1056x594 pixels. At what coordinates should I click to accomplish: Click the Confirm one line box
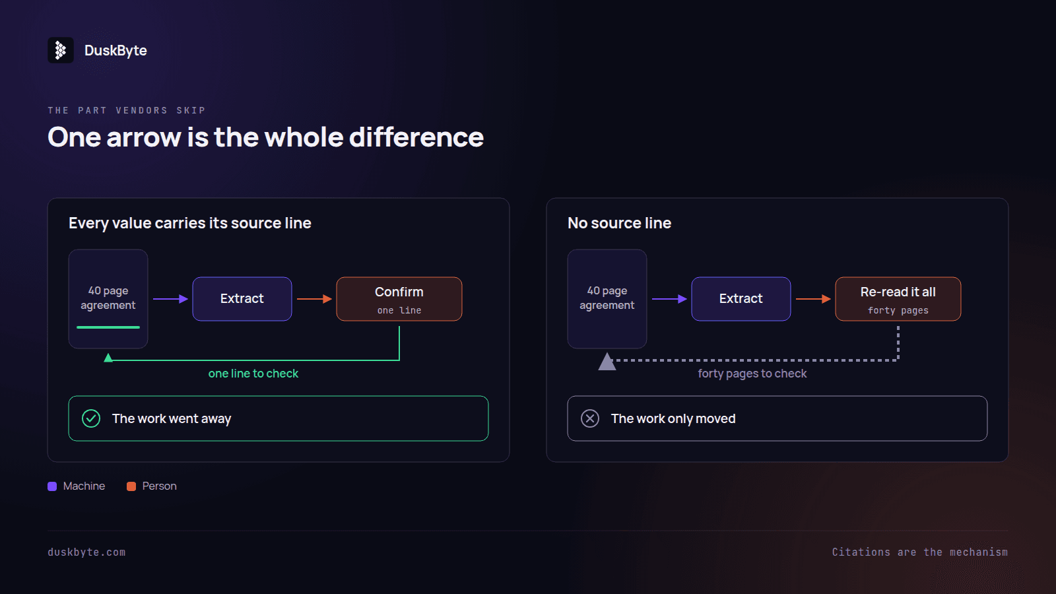(399, 299)
